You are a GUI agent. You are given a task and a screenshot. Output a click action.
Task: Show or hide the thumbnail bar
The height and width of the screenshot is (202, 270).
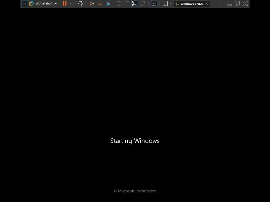[x=127, y=3]
